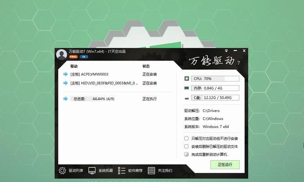Image resolution: width=304 pixels, height=182 pixels.
Task: Open the 软件推荐 tab
Action: click(x=135, y=171)
